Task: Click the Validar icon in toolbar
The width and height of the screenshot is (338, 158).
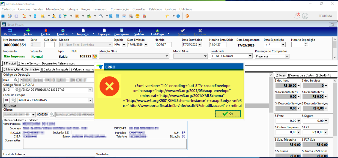Action: click(139, 30)
